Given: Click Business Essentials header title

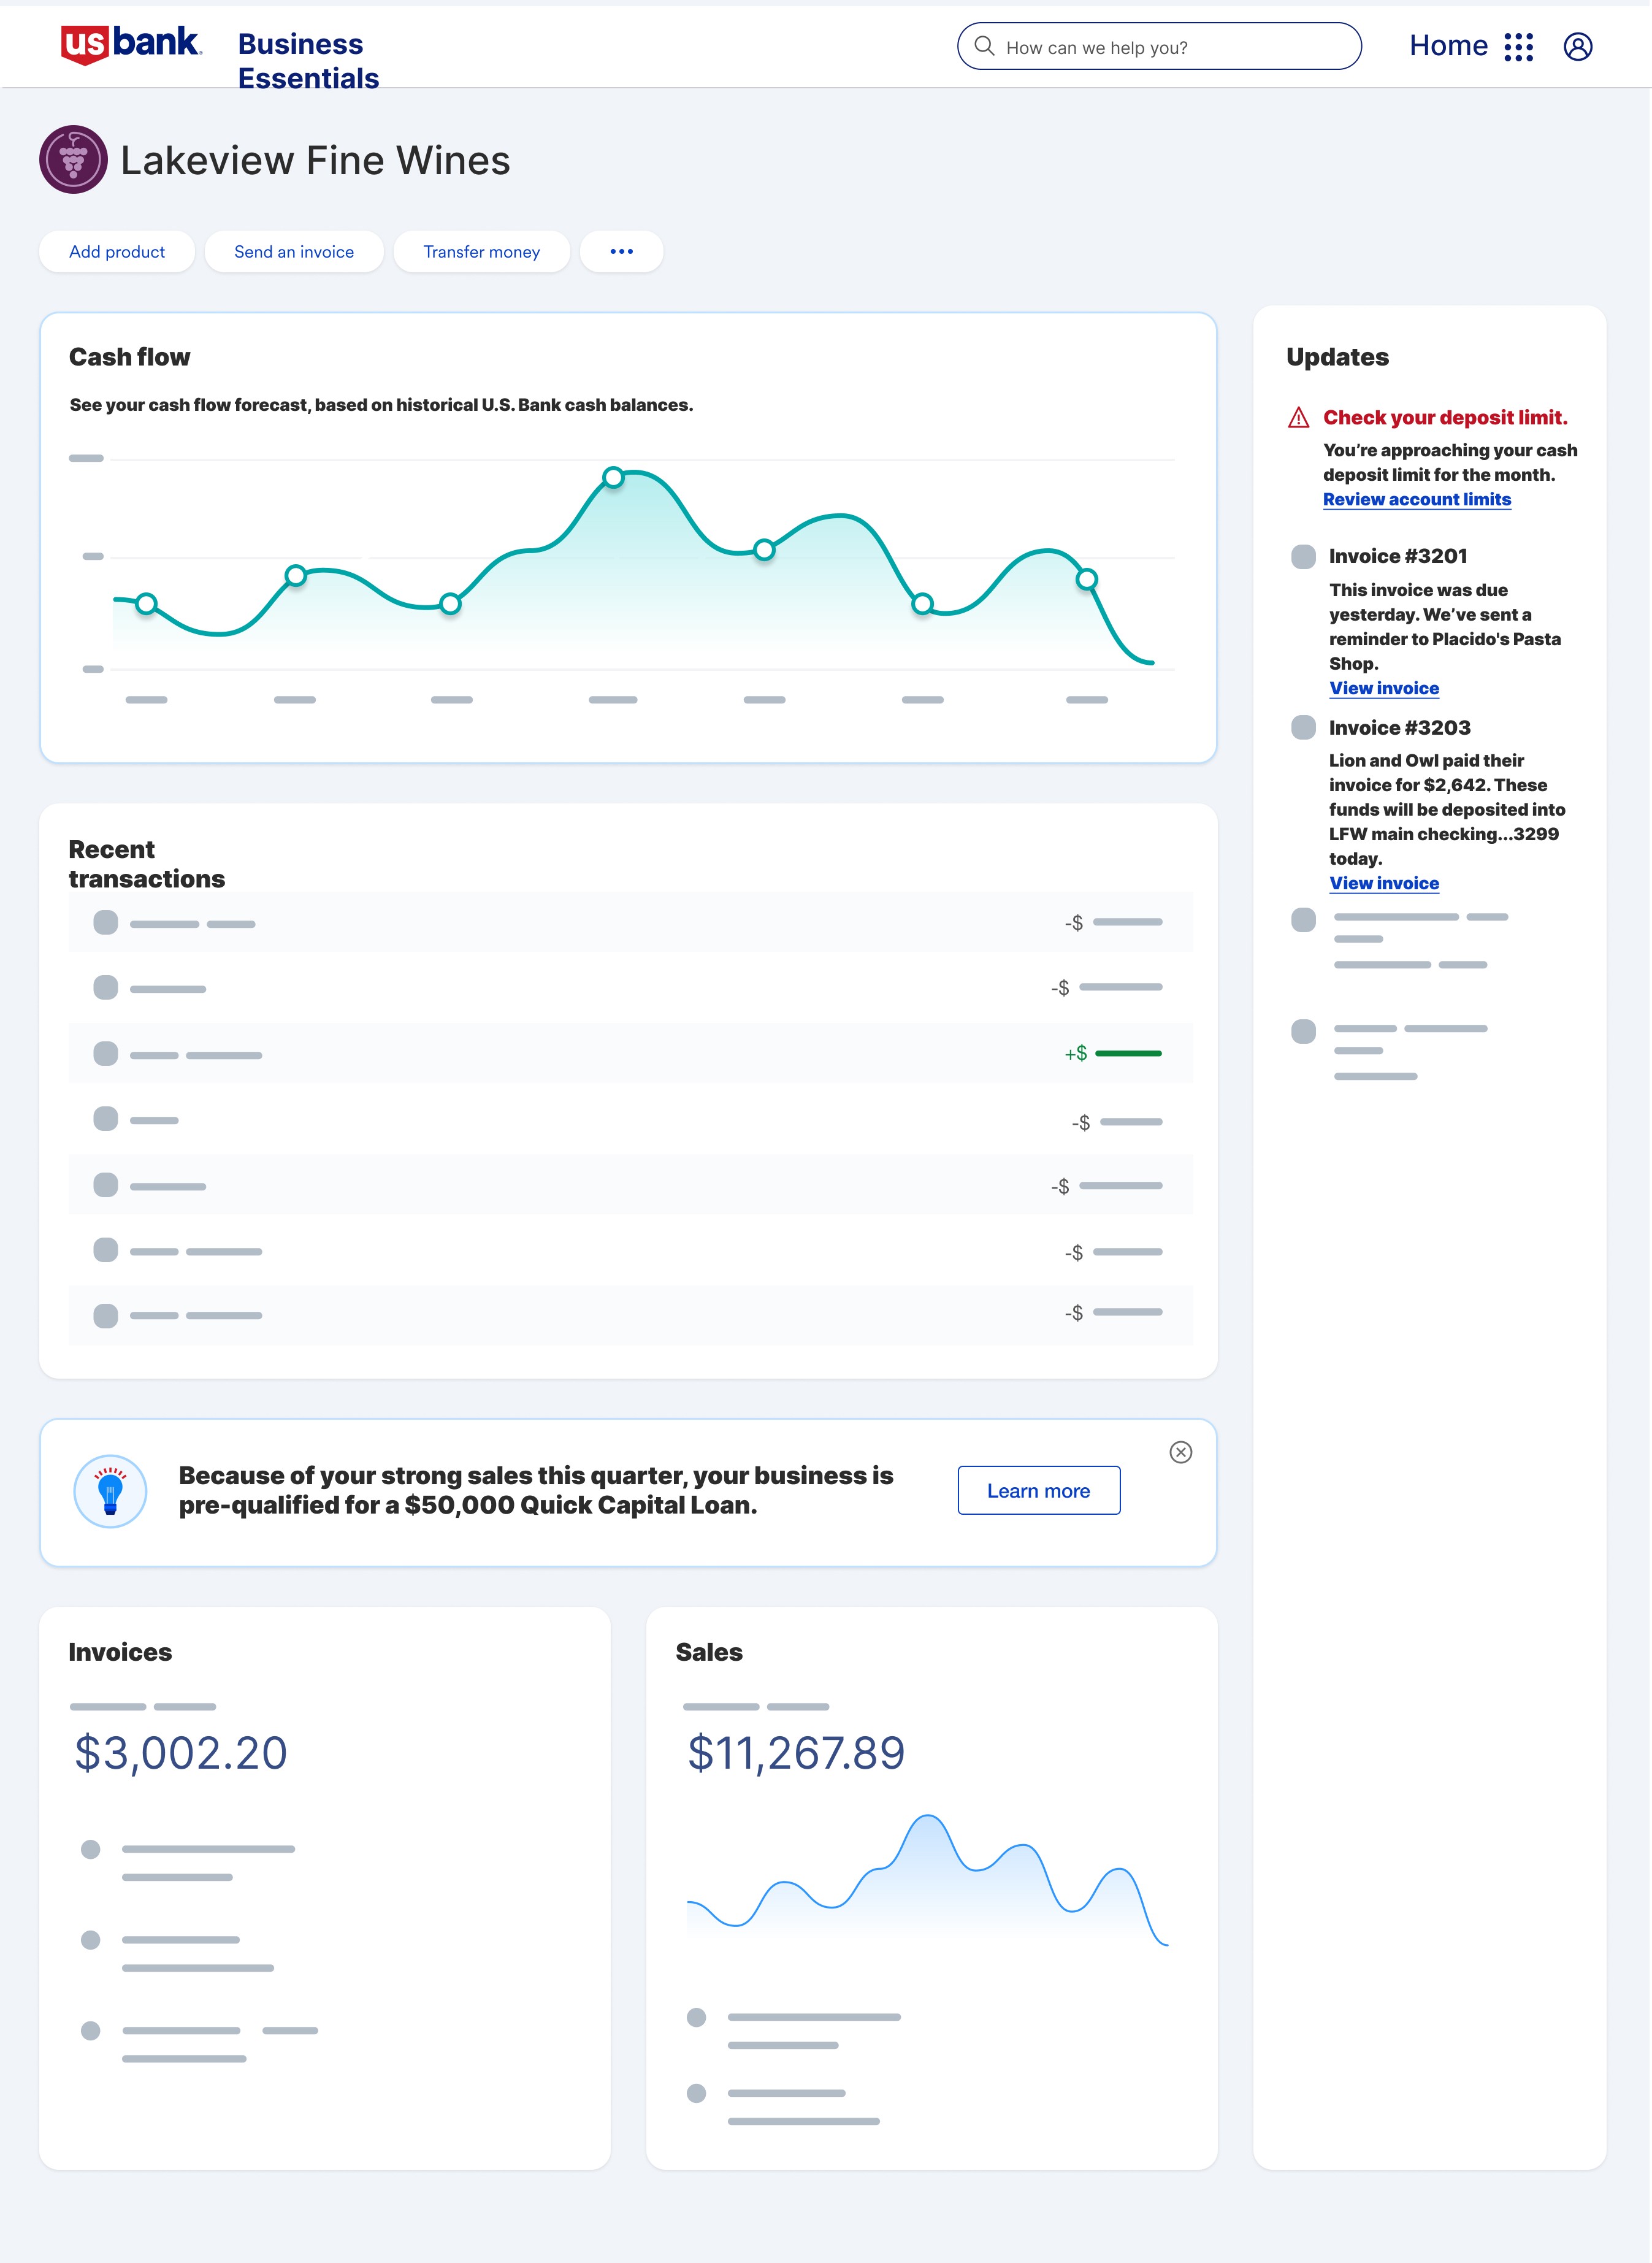Looking at the screenshot, I should [x=307, y=61].
